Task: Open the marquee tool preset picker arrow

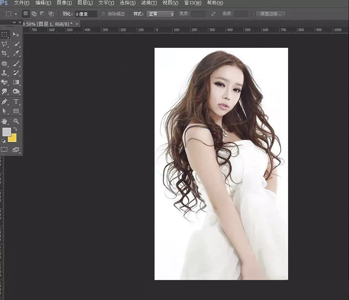Action: (x=16, y=14)
